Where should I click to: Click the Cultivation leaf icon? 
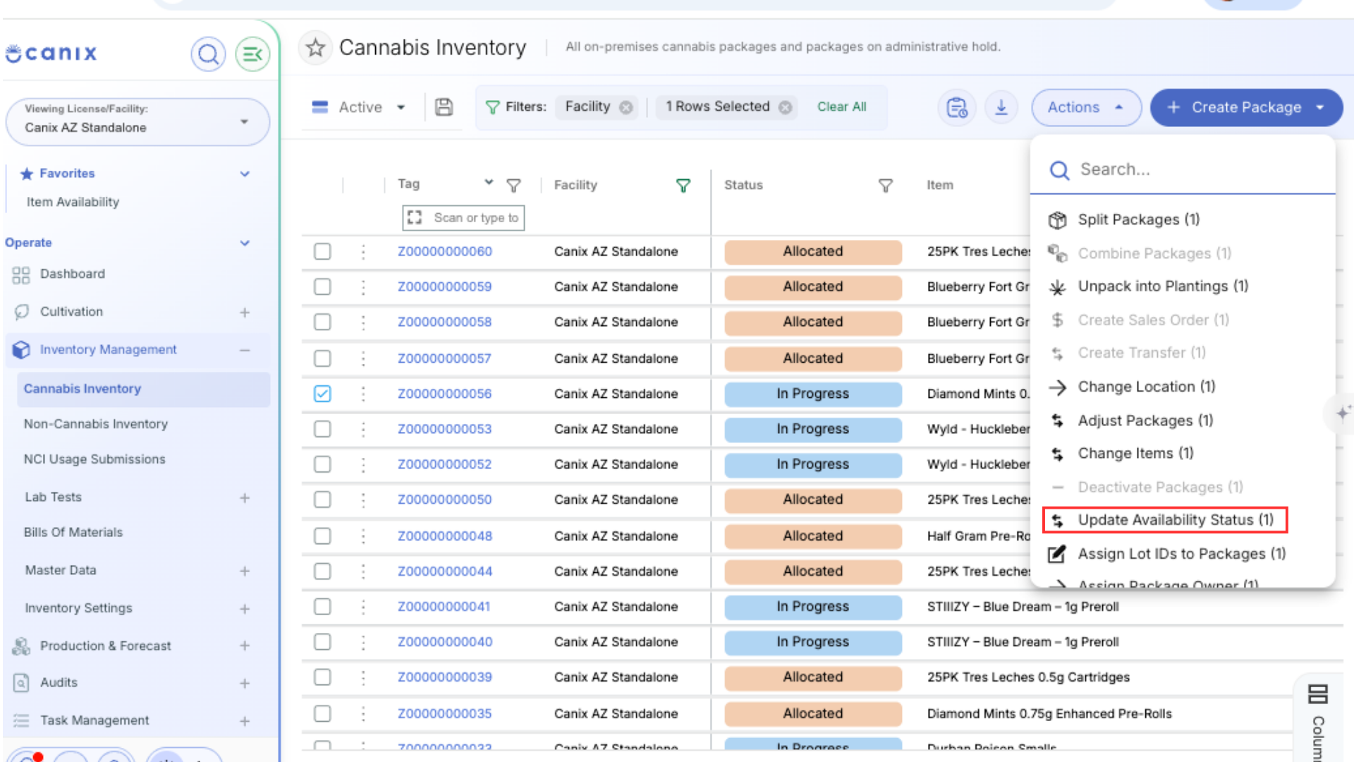pyautogui.click(x=21, y=312)
